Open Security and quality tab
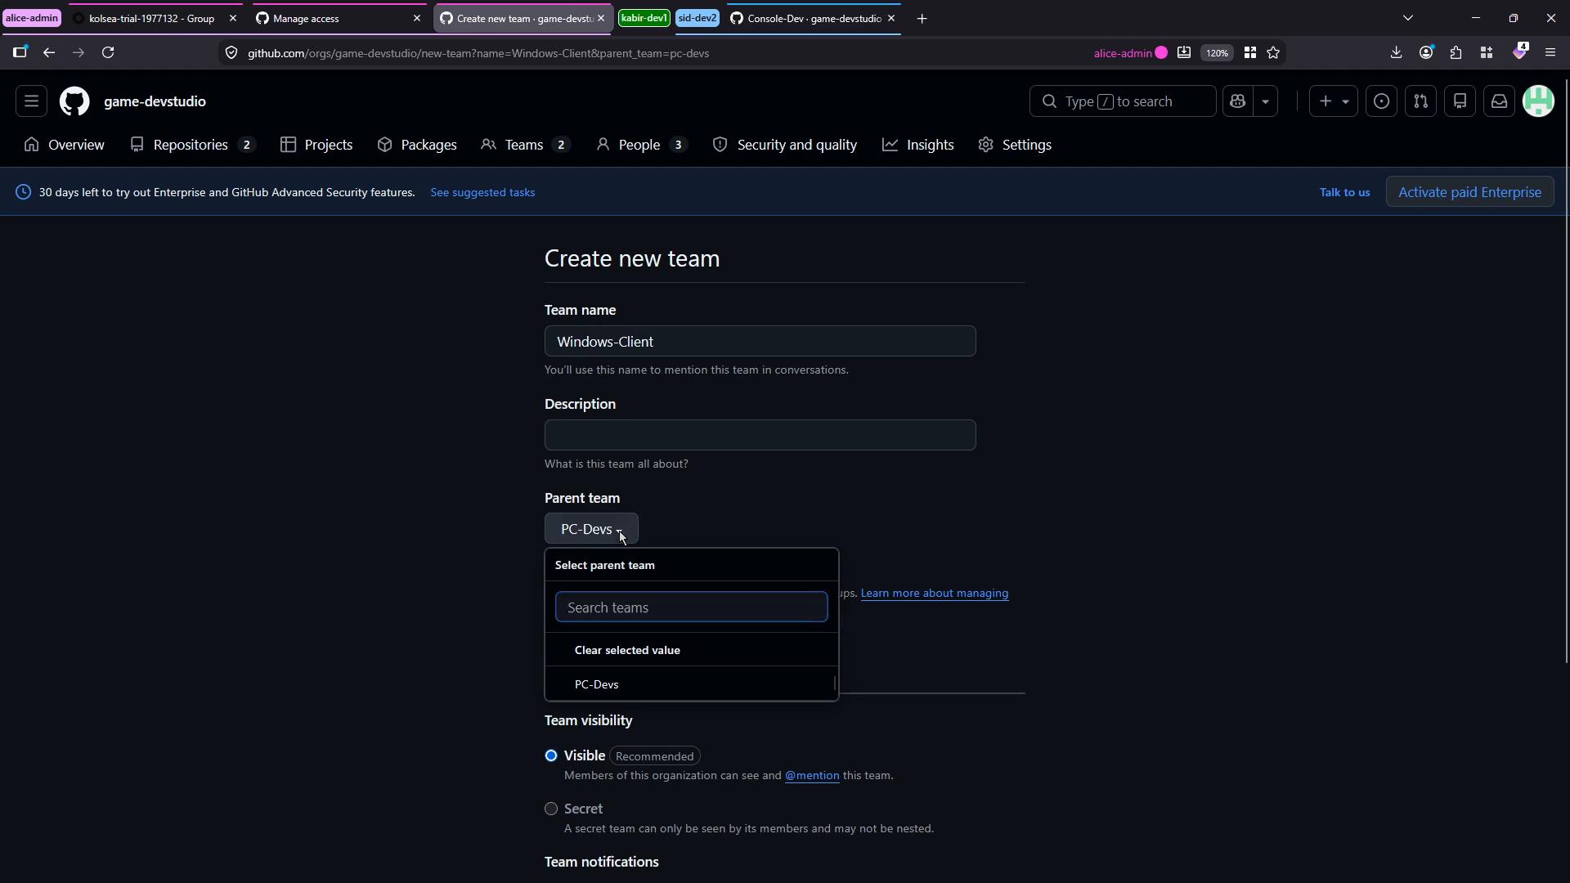 click(x=785, y=145)
